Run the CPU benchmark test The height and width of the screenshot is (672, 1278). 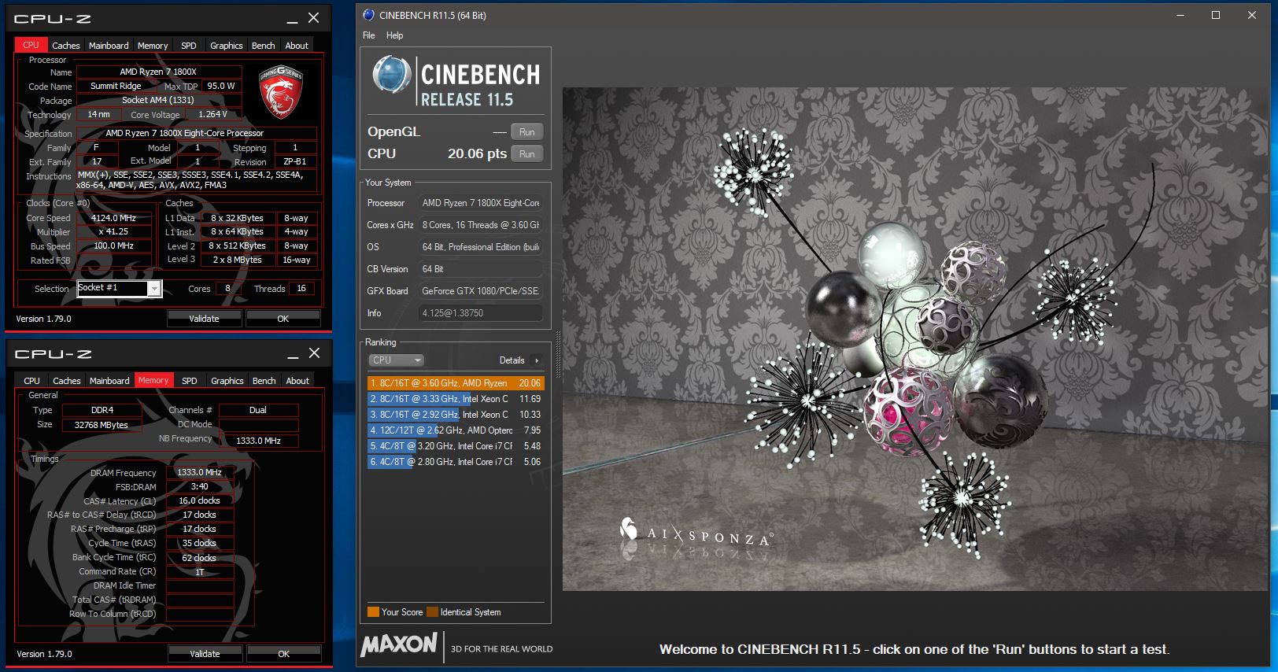tap(527, 154)
